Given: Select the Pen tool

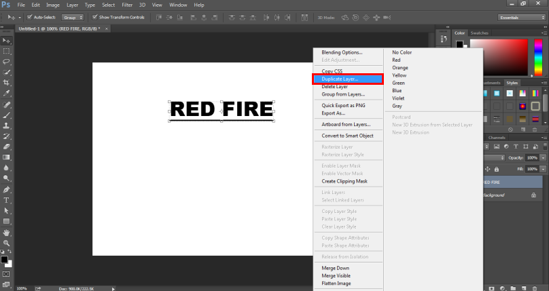Looking at the screenshot, I should (6, 190).
